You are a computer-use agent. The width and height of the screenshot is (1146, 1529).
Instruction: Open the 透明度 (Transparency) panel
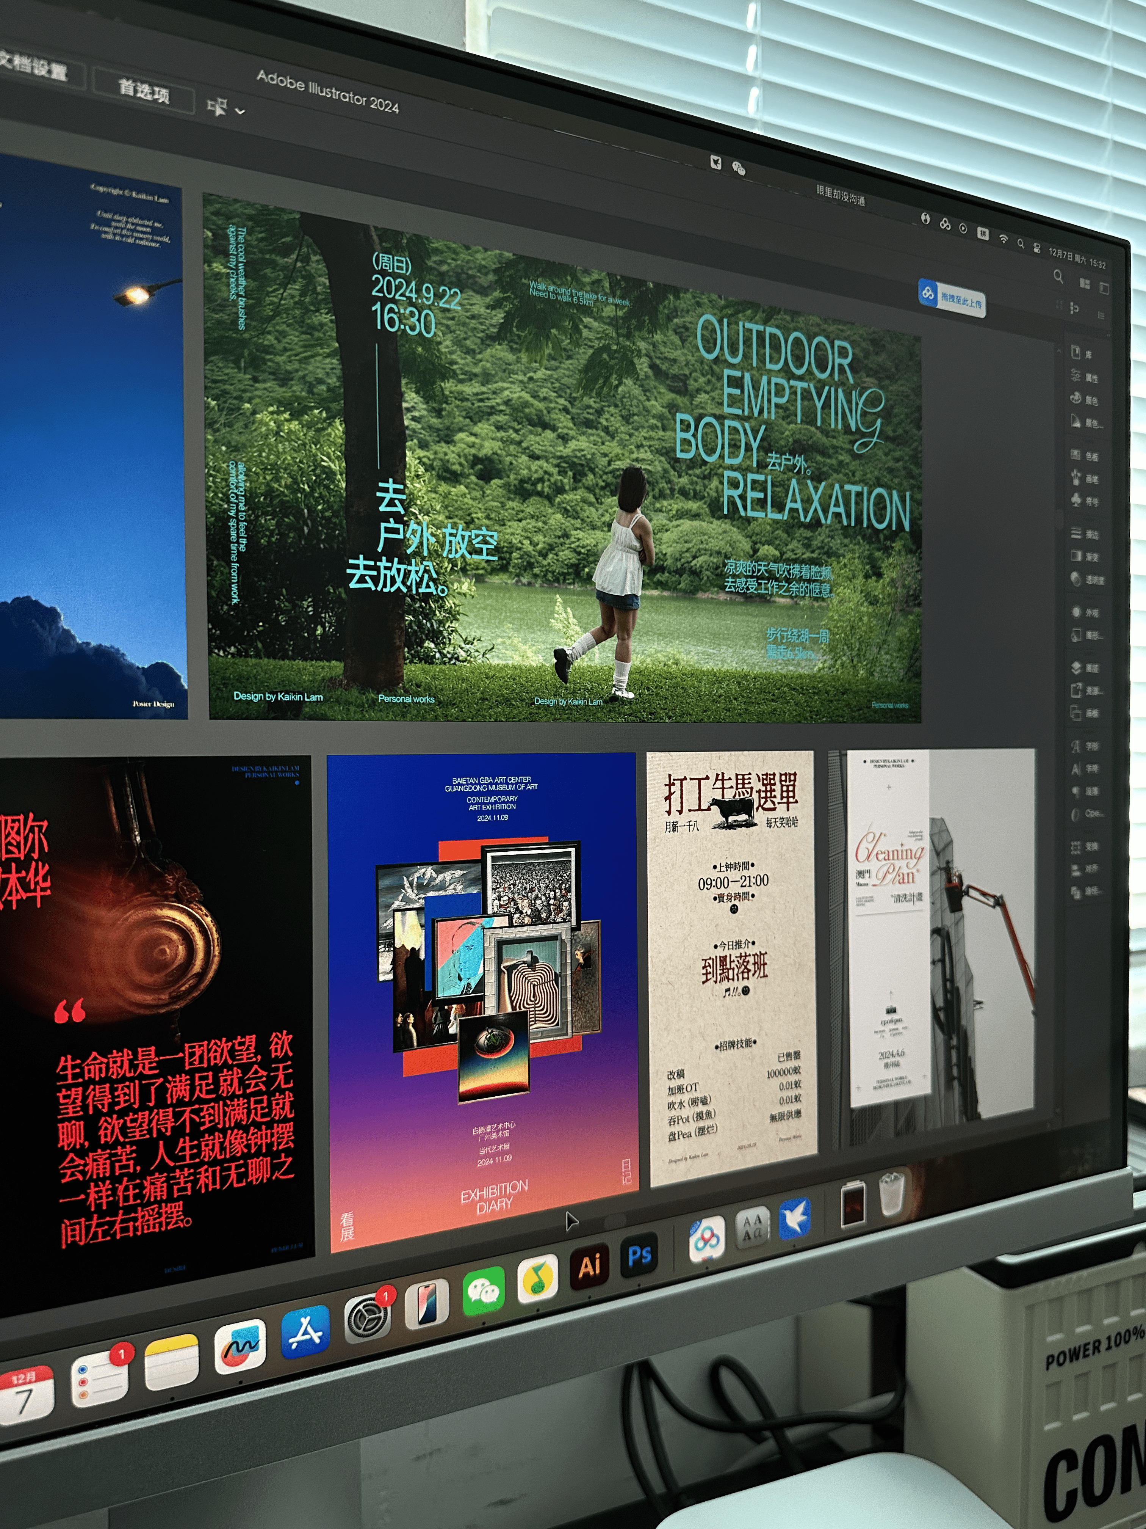[1087, 579]
